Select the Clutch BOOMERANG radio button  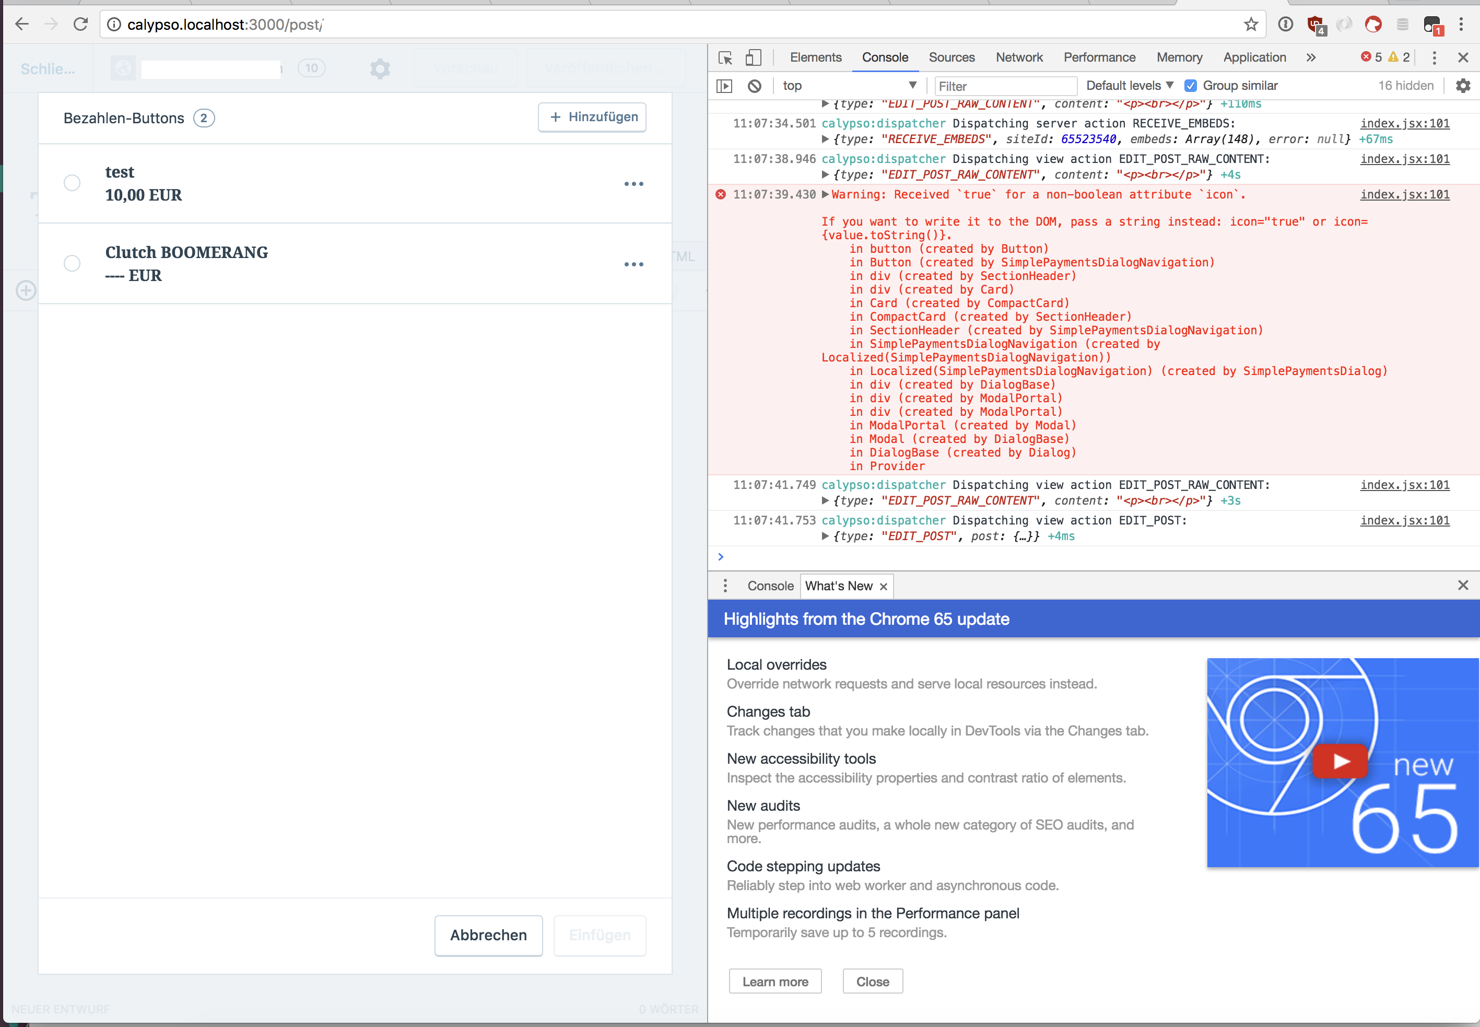pyautogui.click(x=72, y=263)
